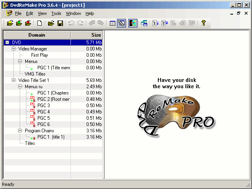Click the 5.69 Mb size value
This screenshot has width=252, height=189.
tap(94, 80)
